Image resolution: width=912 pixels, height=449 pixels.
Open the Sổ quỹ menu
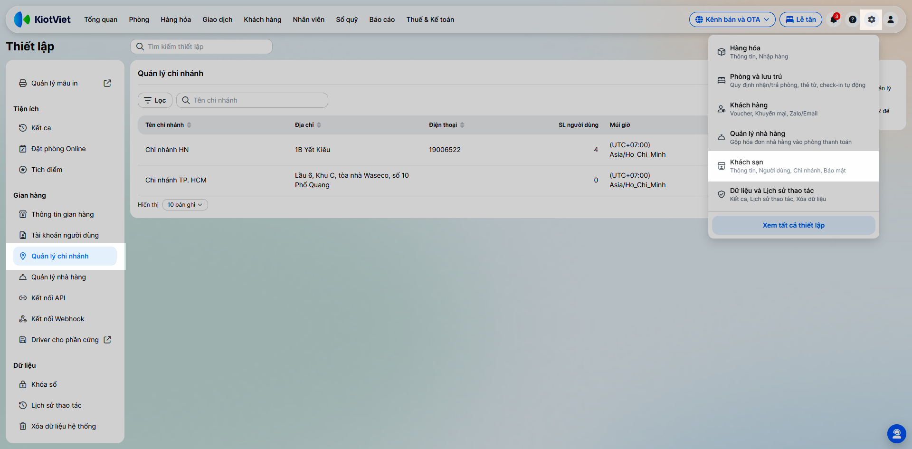pyautogui.click(x=347, y=19)
